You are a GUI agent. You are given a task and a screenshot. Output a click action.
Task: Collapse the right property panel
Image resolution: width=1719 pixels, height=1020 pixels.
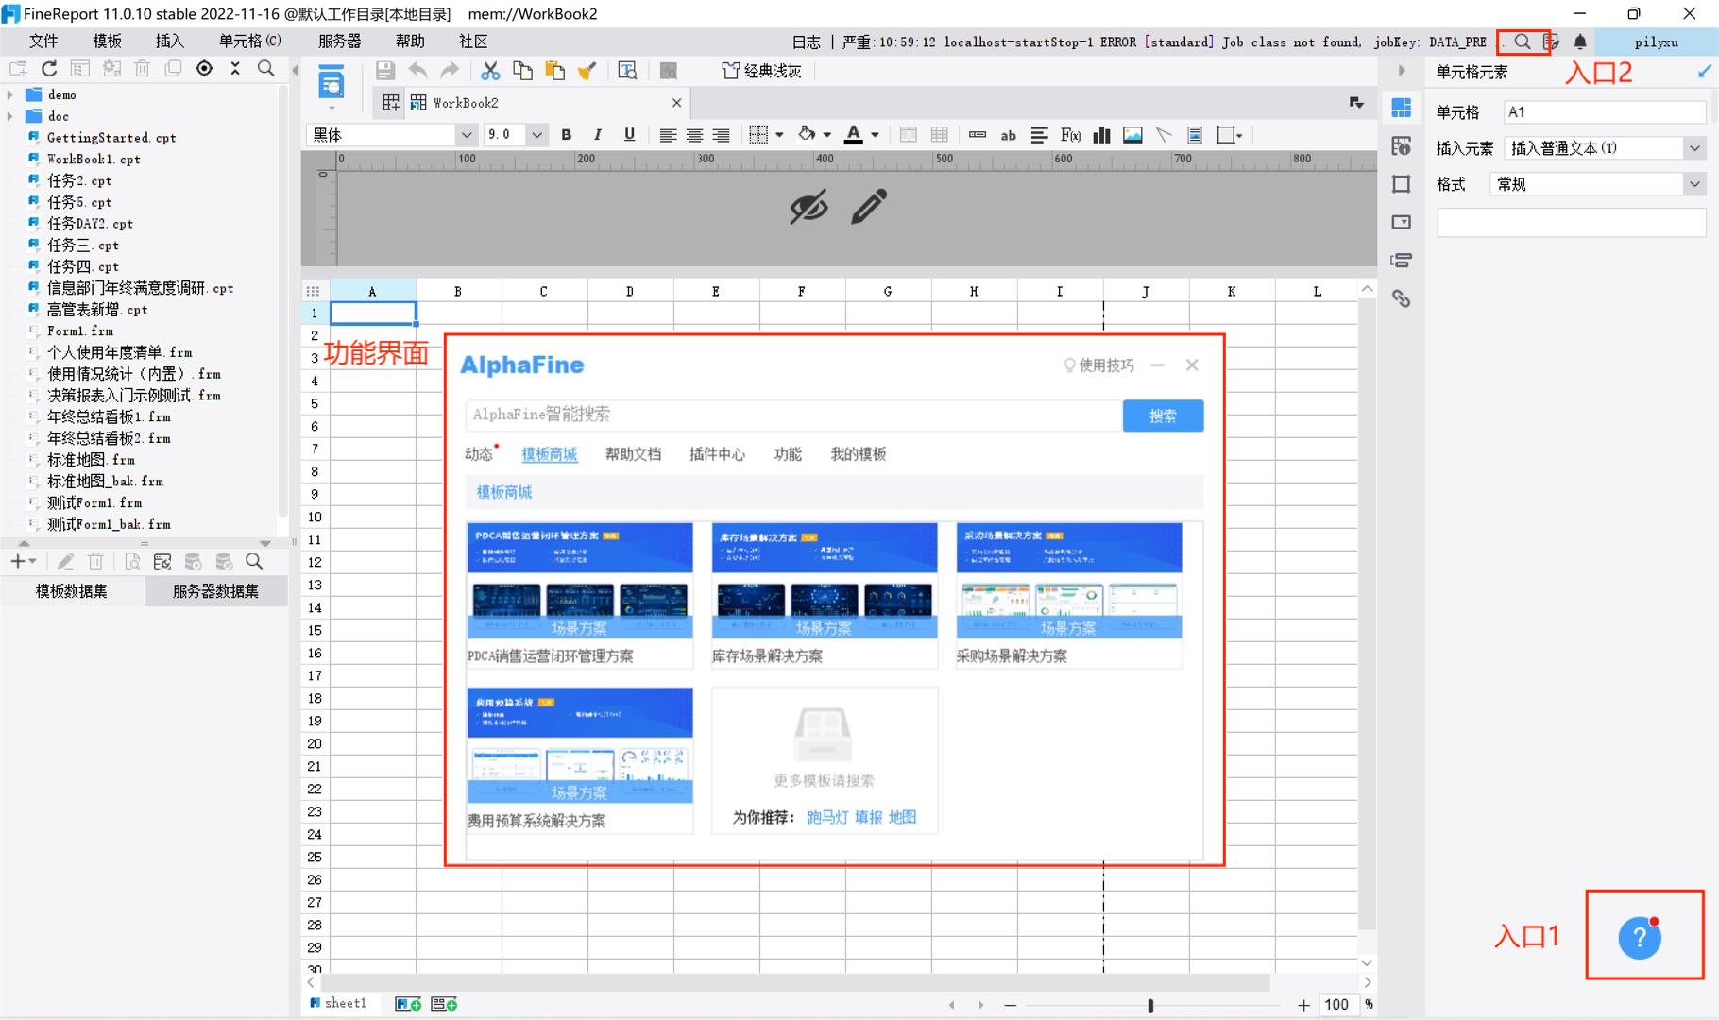1402,71
